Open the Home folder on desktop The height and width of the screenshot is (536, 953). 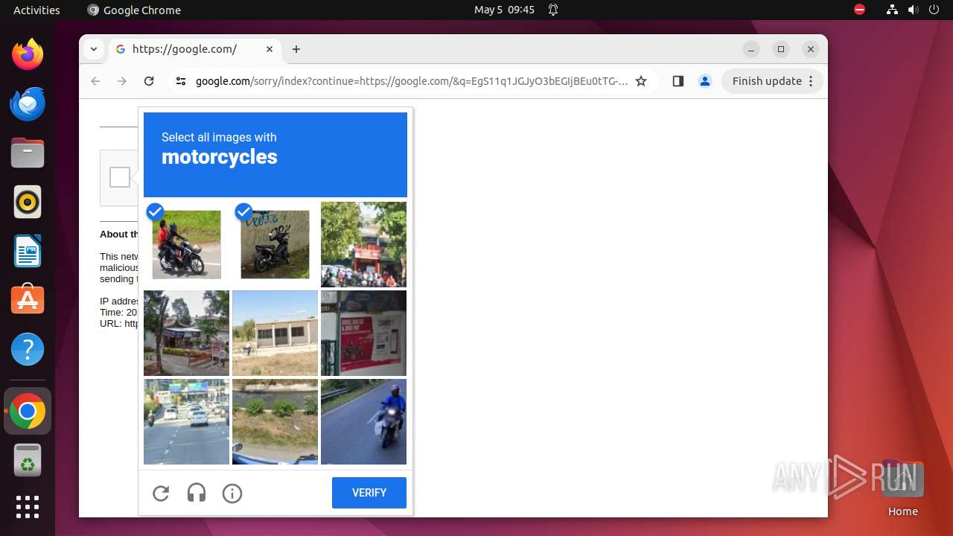click(x=902, y=488)
